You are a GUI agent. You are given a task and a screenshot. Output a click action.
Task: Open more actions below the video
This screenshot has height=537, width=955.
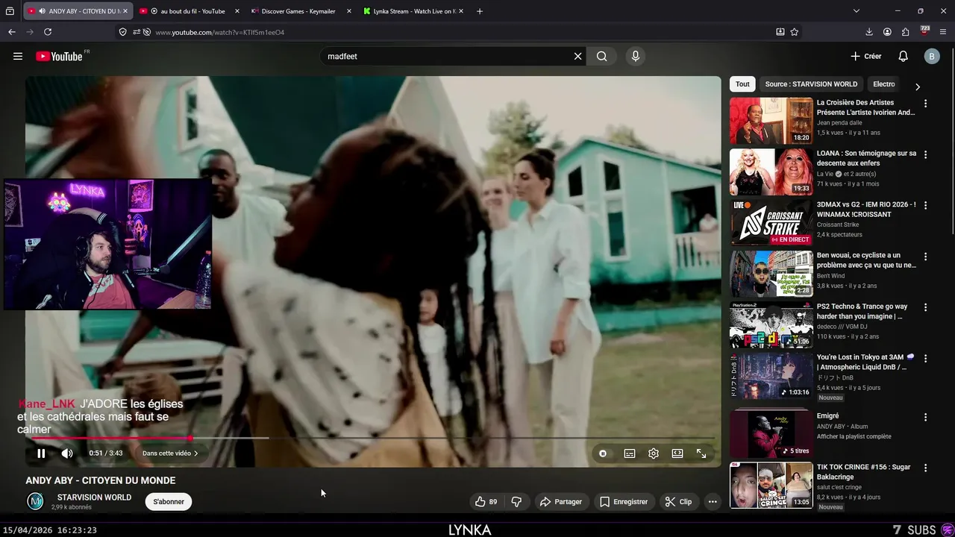click(713, 502)
